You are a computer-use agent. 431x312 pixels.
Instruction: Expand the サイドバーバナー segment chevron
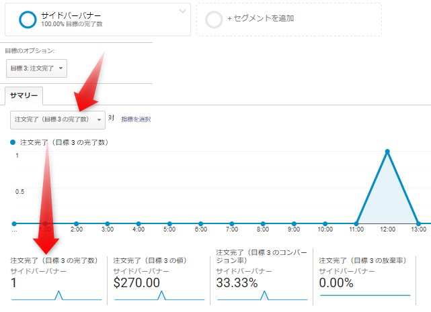[x=183, y=11]
